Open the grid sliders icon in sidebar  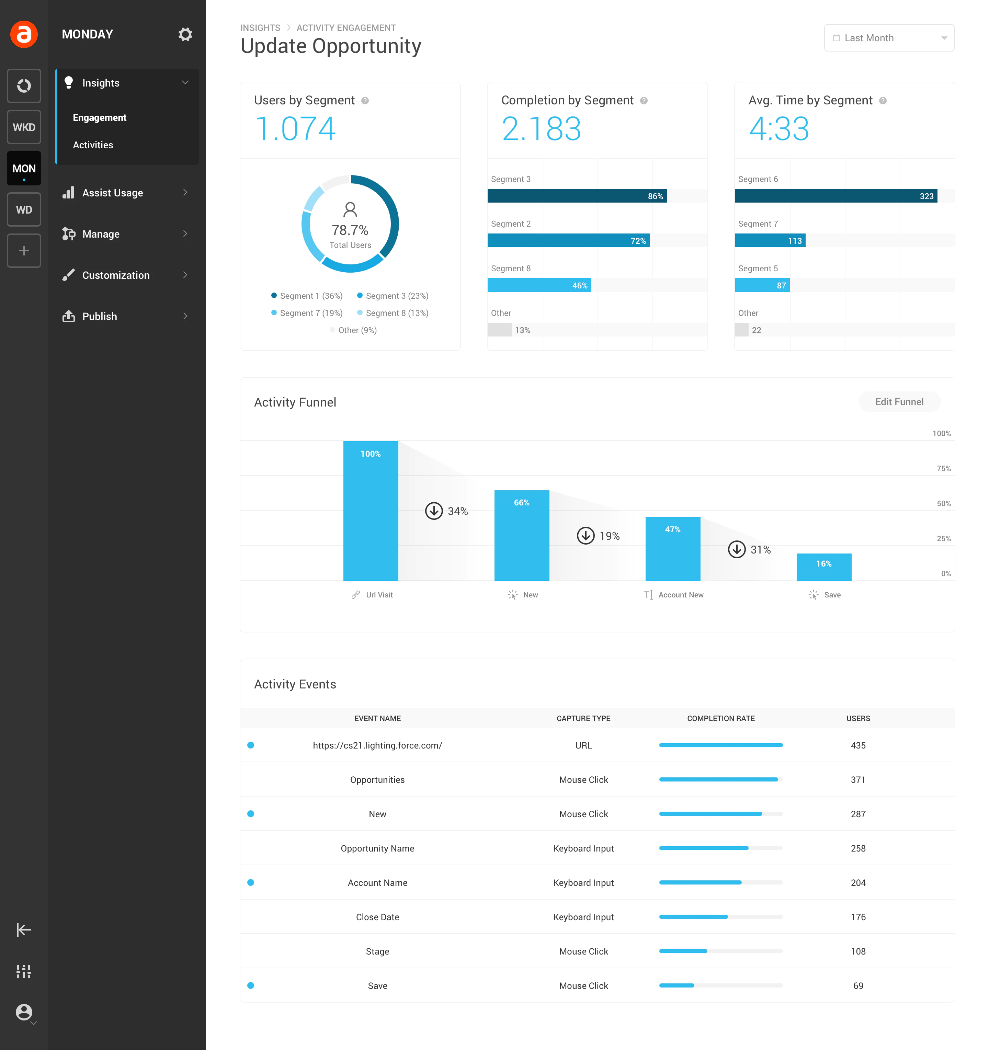(x=24, y=971)
